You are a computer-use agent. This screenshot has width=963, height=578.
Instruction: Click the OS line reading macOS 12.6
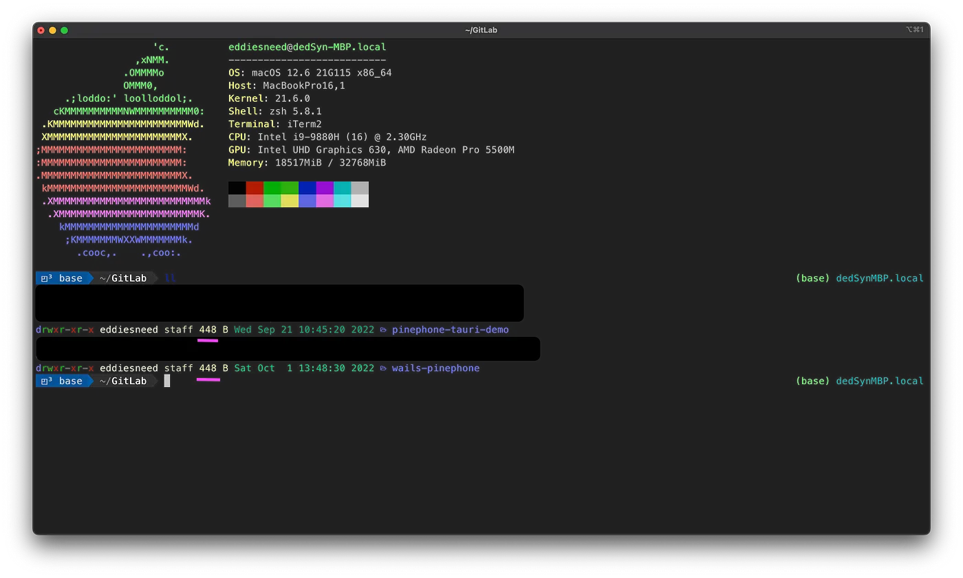tap(310, 73)
